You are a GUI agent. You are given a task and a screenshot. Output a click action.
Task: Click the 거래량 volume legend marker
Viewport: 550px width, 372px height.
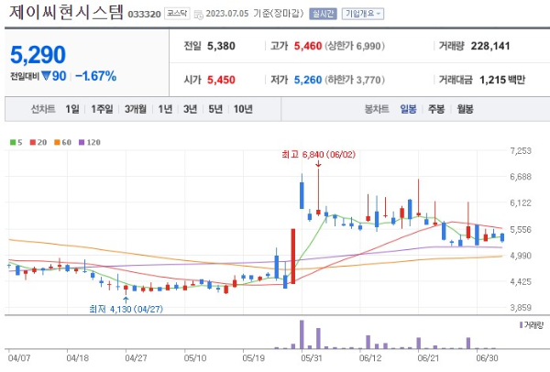pyautogui.click(x=532, y=325)
